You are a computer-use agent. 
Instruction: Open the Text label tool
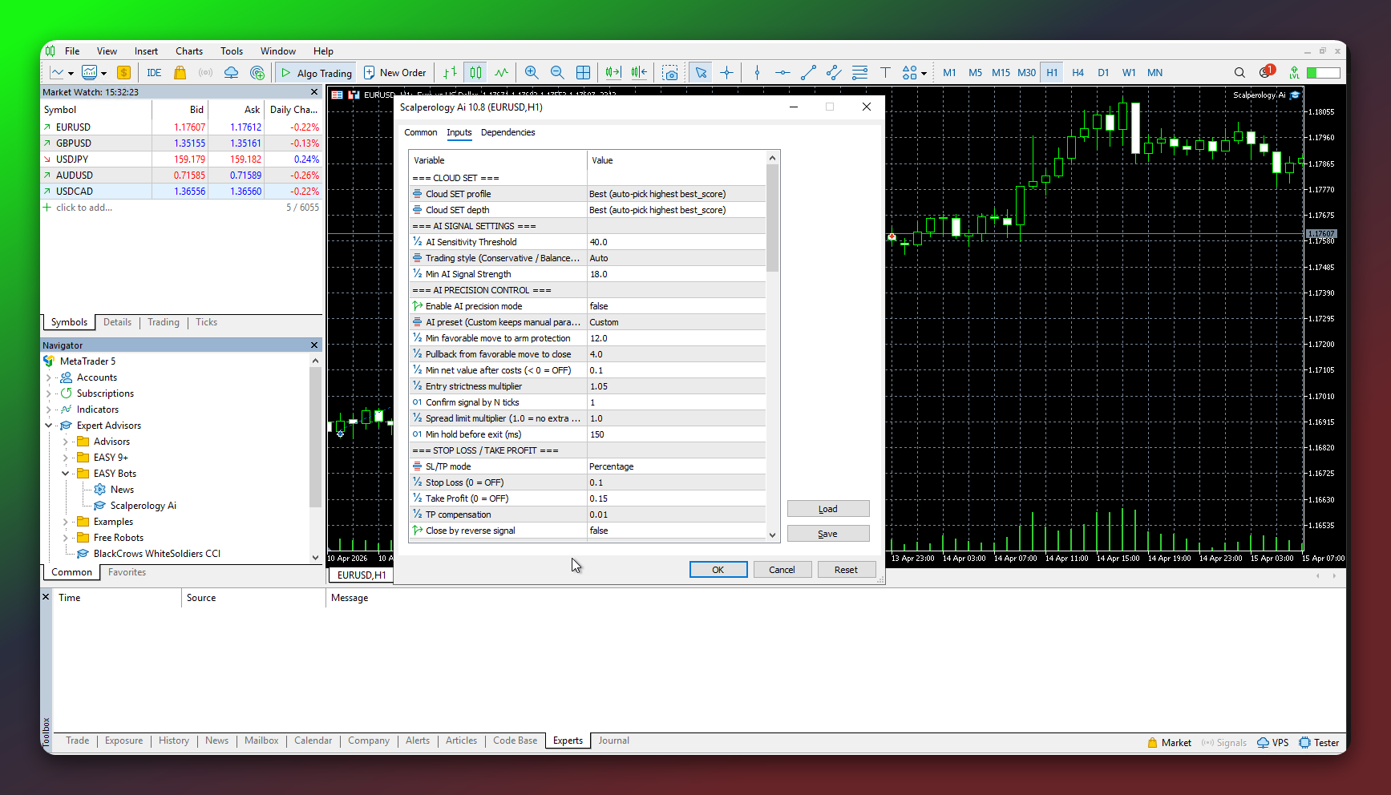[x=885, y=72]
